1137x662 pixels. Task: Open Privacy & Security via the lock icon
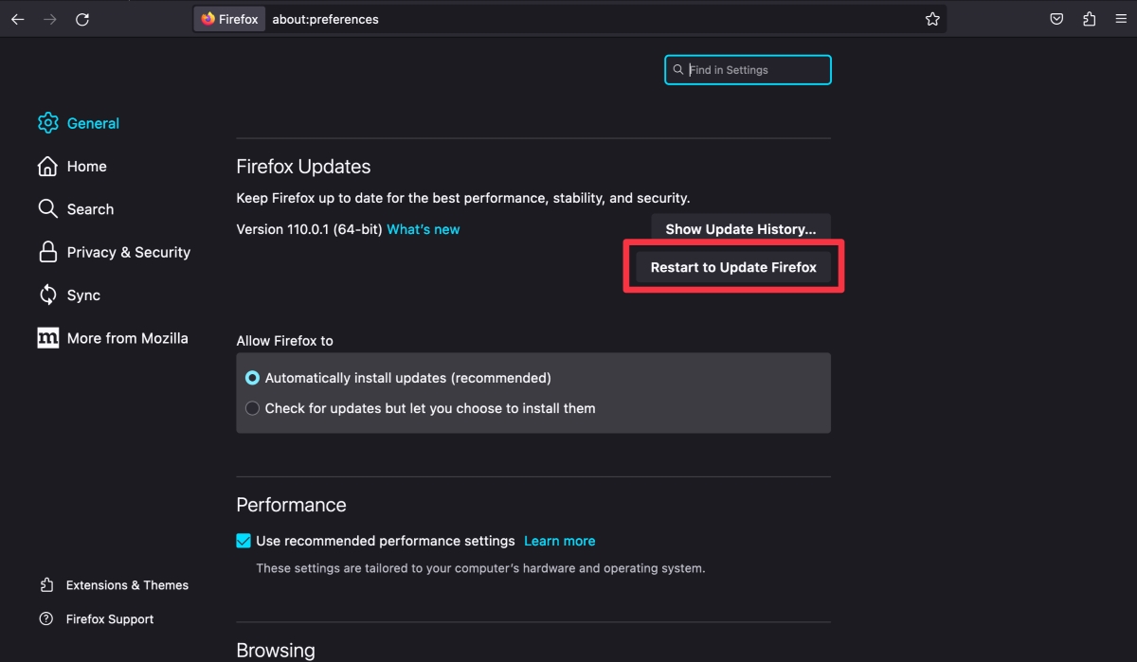tap(47, 252)
